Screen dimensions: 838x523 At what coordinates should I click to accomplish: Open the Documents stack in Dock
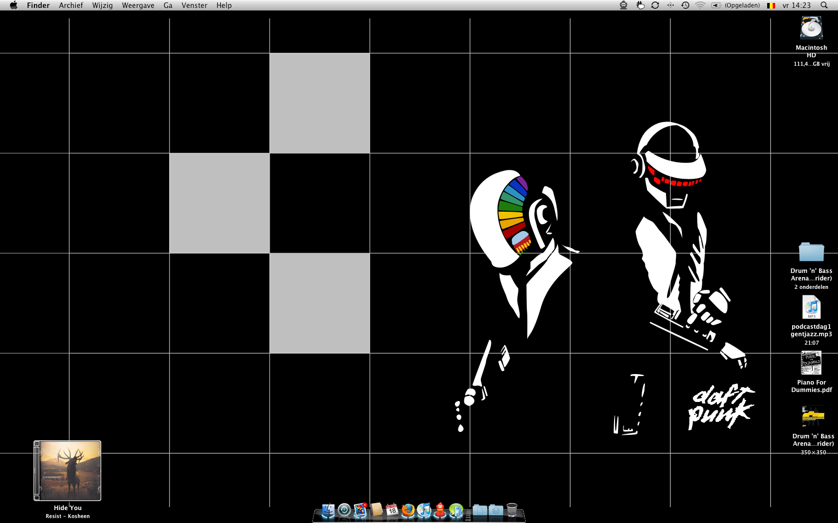point(480,510)
